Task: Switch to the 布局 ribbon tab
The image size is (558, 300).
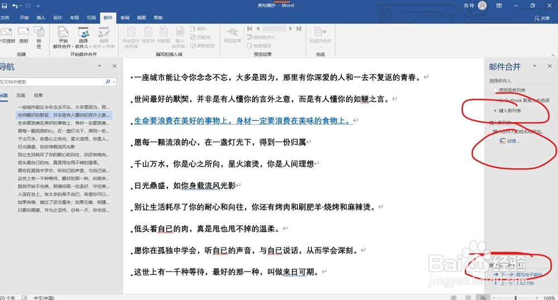Action: pos(74,18)
